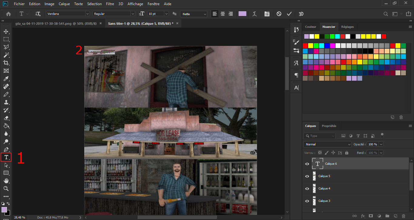414x220 pixels.
Task: Hide the Calque 3 layer
Action: 307,201
